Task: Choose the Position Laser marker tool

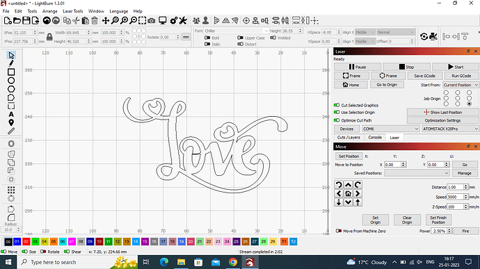Action: pyautogui.click(x=11, y=123)
